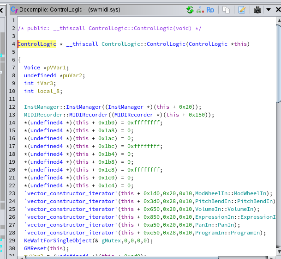Click the green re-decompile refresh icon

coord(190,9)
